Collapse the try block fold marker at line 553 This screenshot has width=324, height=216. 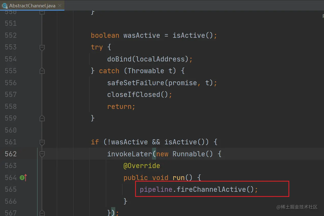42,47
